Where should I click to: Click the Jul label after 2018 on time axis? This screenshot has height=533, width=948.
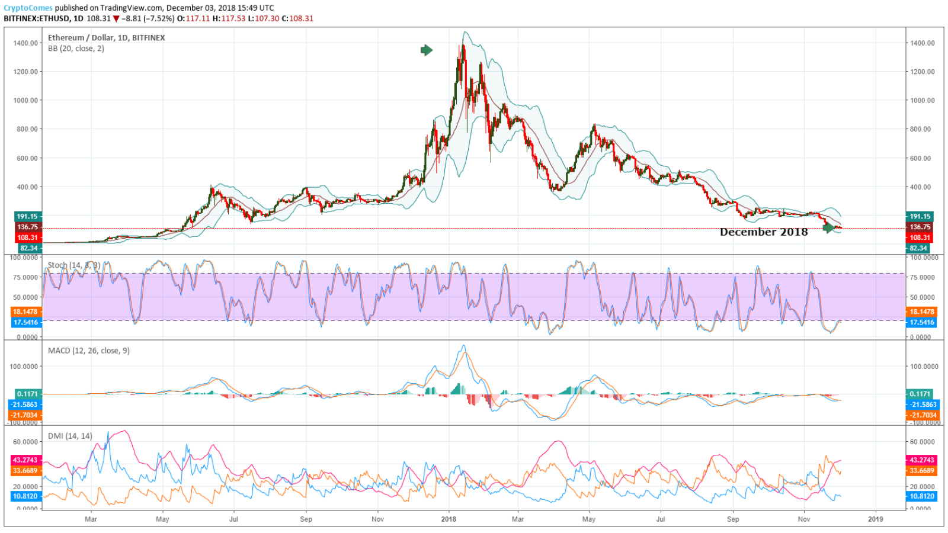pyautogui.click(x=661, y=519)
